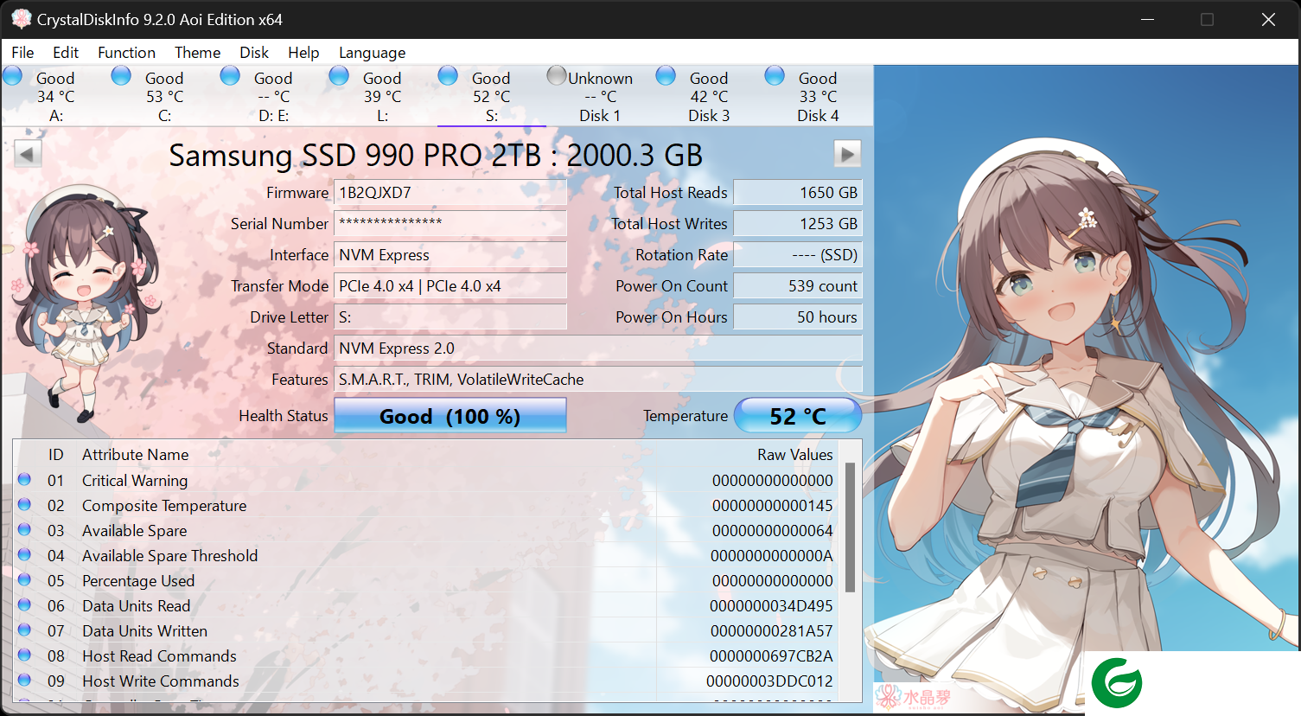The height and width of the screenshot is (716, 1301).
Task: Click the Transfer Mode PCIe 4.0 x4 field
Action: pyautogui.click(x=450, y=286)
